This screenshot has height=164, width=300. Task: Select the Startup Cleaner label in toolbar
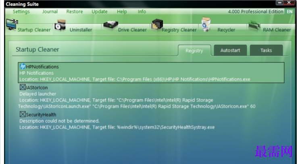point(34,30)
